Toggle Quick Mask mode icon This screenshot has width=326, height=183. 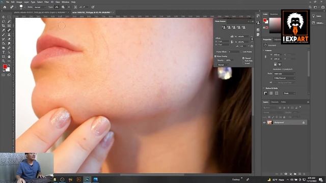click(4, 75)
